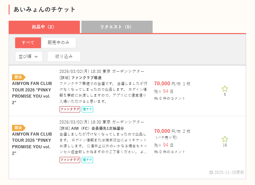Click the clock icon beside 2025-11-28更新

click(x=211, y=172)
